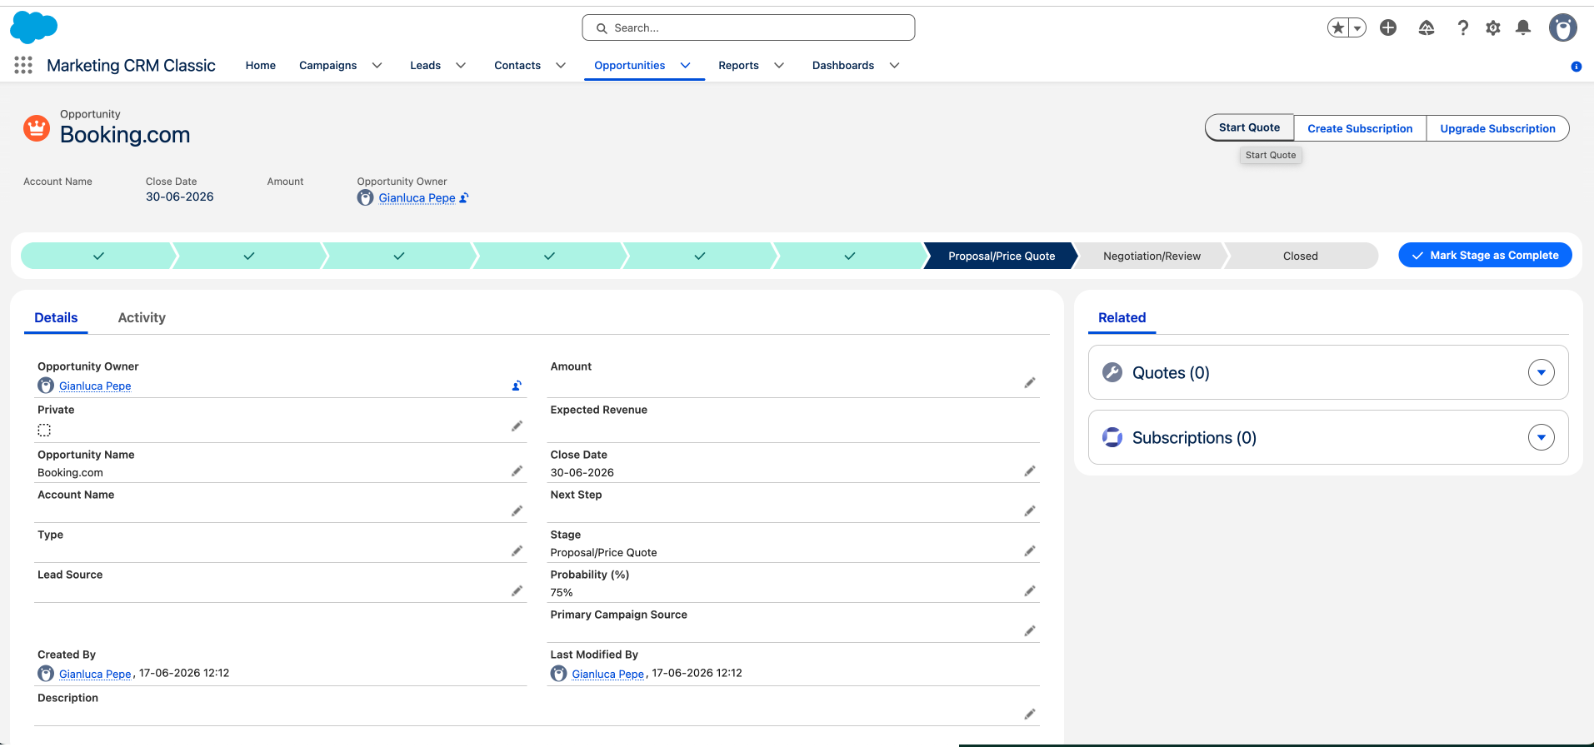This screenshot has width=1594, height=747.
Task: Expand the Reports nav dropdown chevron
Action: coord(779,65)
